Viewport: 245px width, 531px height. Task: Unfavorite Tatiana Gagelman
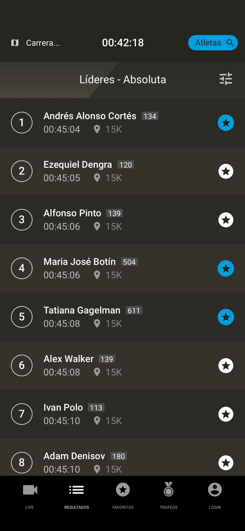226,317
